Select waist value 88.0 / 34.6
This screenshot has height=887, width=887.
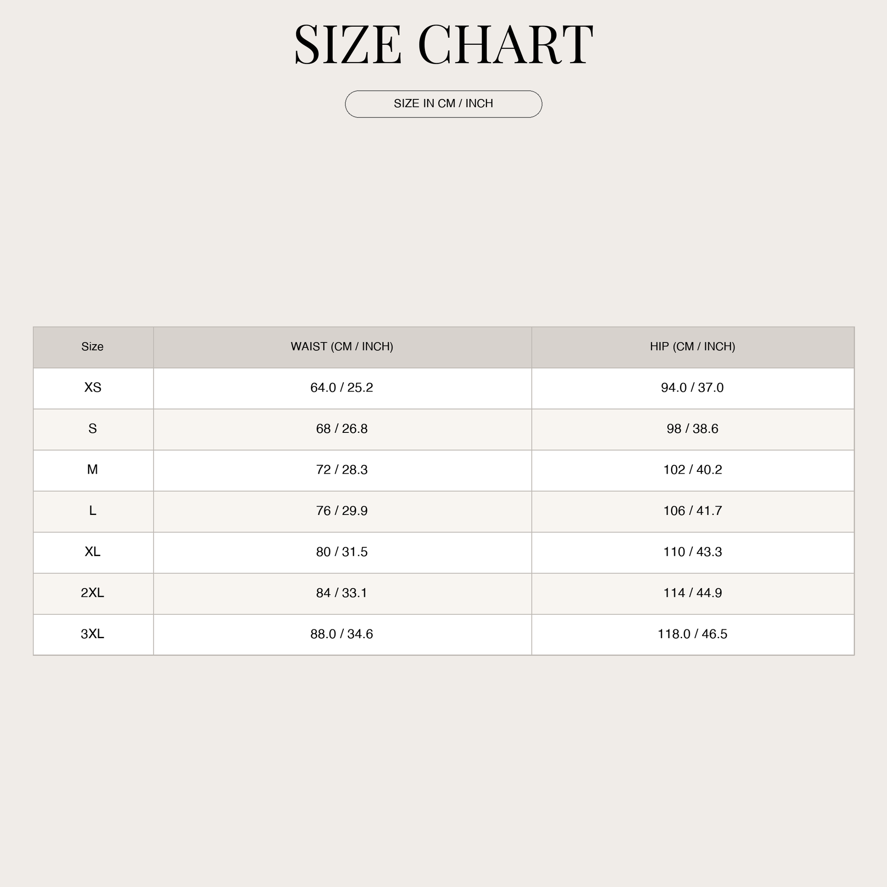click(341, 634)
